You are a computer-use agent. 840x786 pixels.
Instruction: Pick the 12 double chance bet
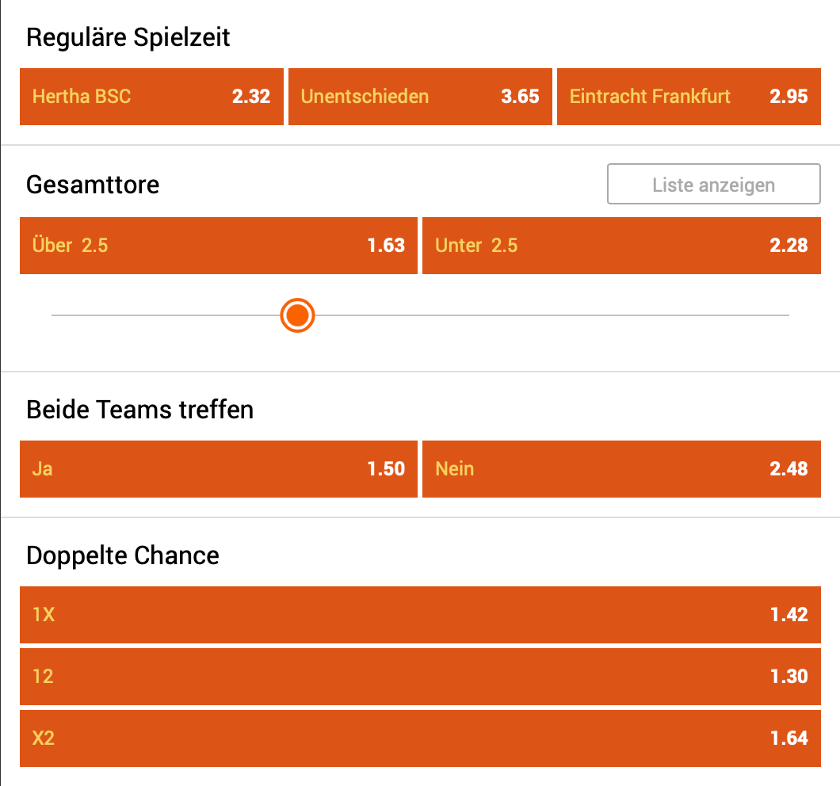click(420, 677)
